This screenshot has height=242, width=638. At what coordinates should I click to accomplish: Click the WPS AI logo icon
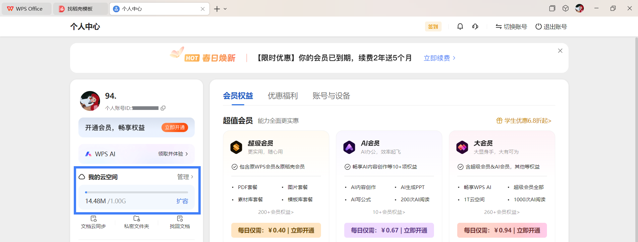(88, 154)
